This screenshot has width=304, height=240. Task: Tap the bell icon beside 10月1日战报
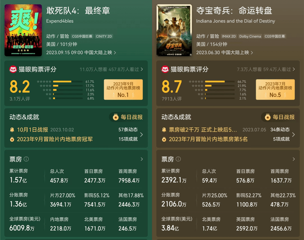pos(12,130)
